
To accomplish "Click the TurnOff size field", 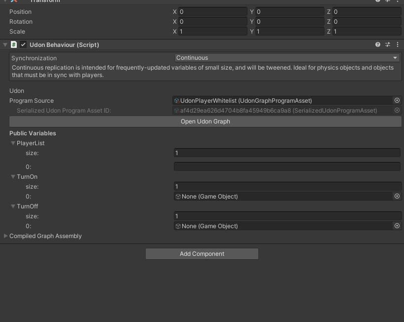I will click(x=288, y=216).
